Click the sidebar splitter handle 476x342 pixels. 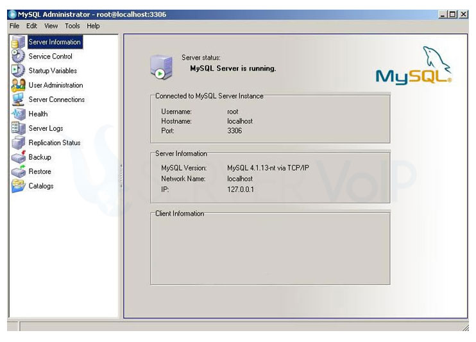pos(121,176)
